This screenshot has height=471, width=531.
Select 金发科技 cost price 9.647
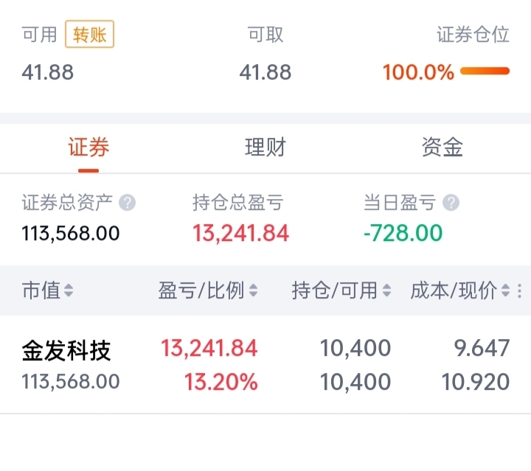482,348
